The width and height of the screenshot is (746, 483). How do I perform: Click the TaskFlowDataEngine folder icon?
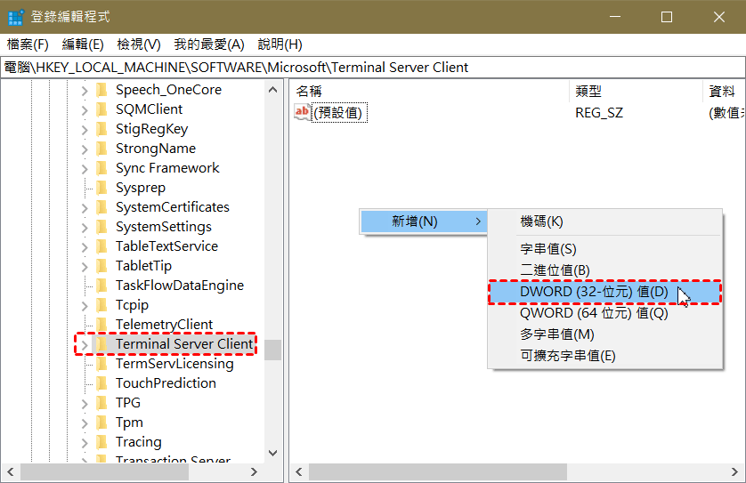[x=101, y=285]
